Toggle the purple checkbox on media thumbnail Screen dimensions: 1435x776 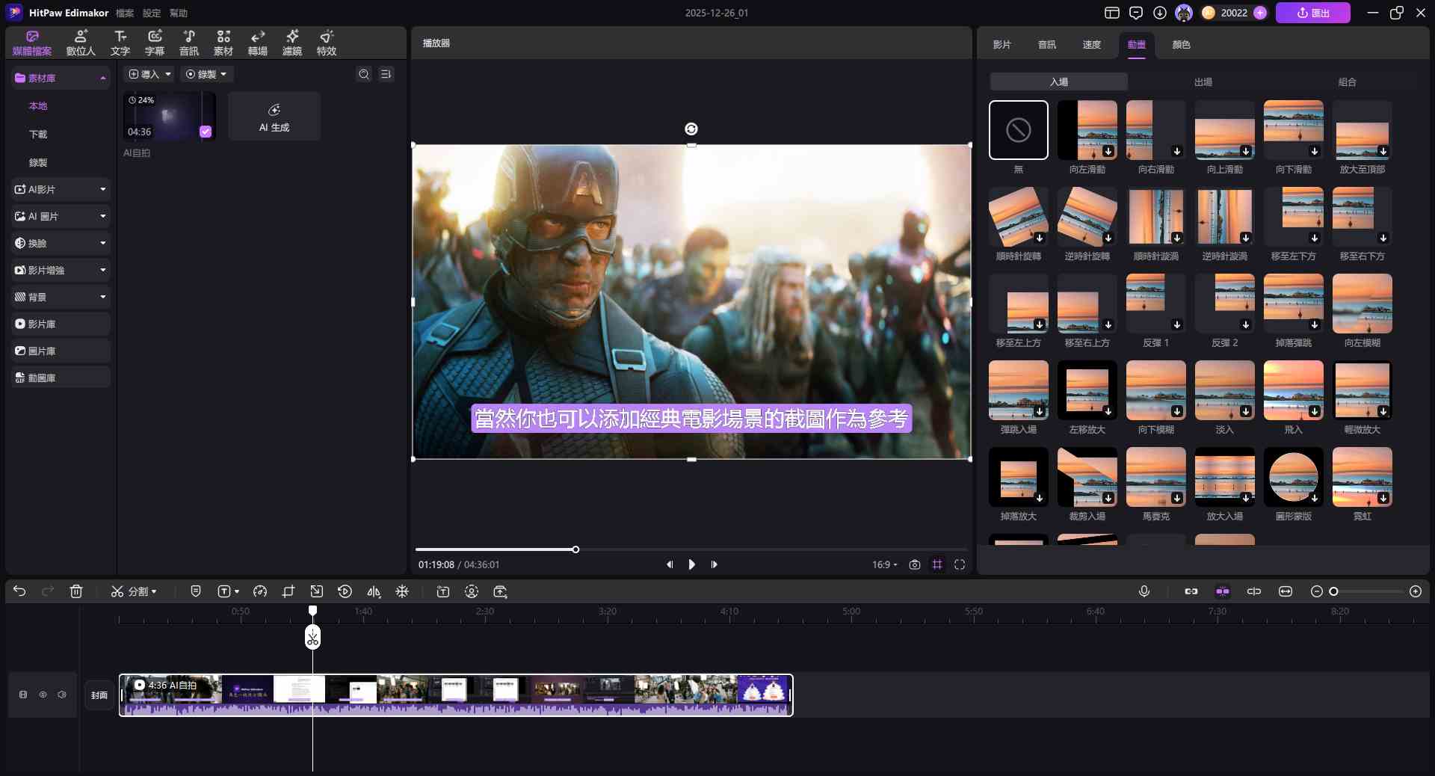(x=206, y=132)
